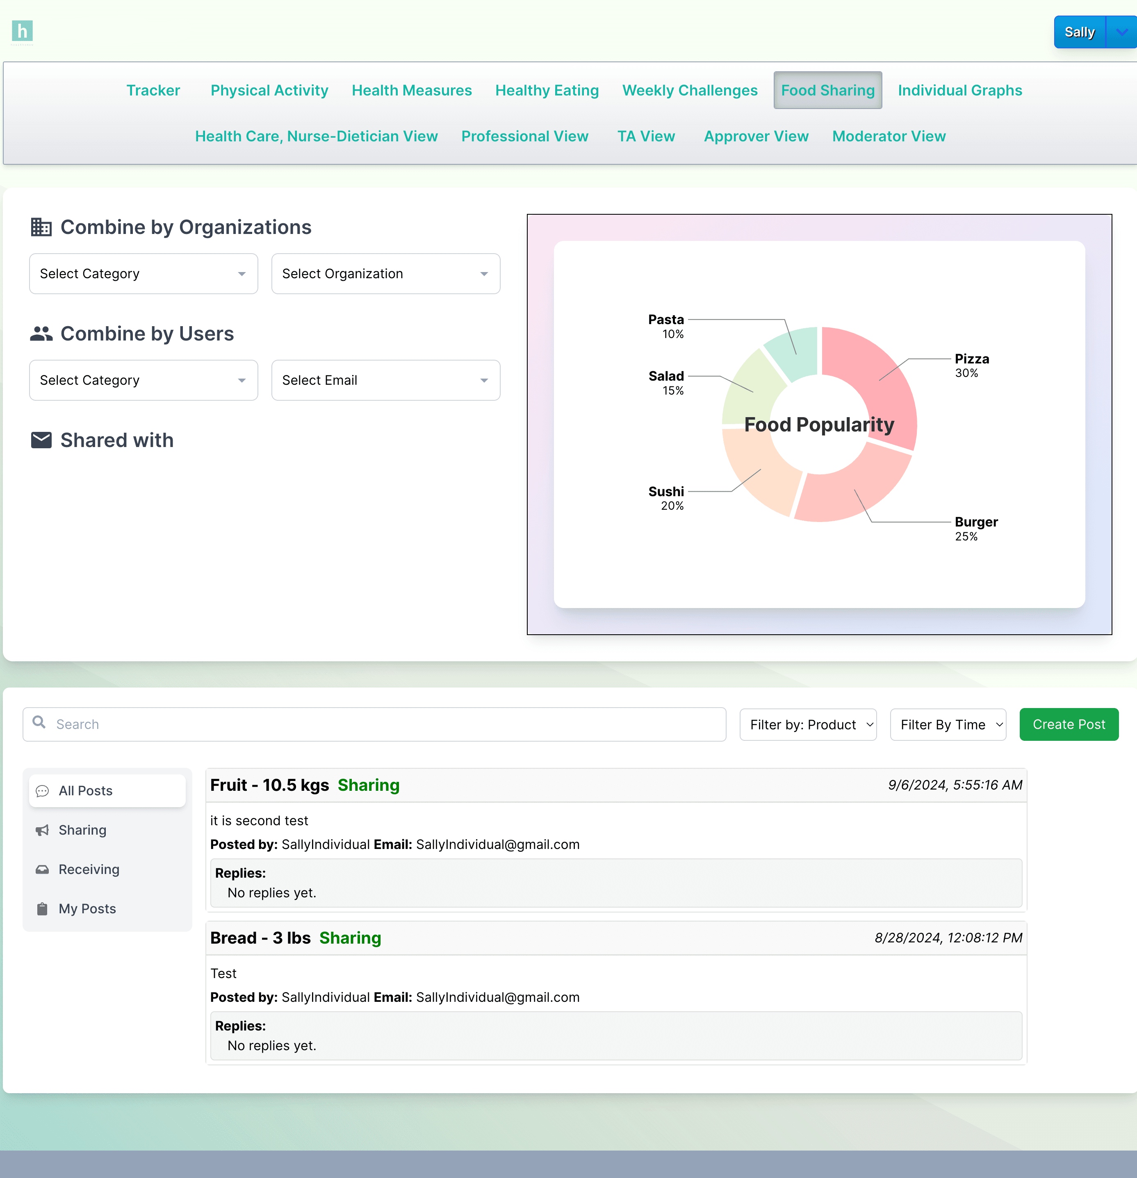
Task: Open the Weekly Challenges tab
Action: (689, 90)
